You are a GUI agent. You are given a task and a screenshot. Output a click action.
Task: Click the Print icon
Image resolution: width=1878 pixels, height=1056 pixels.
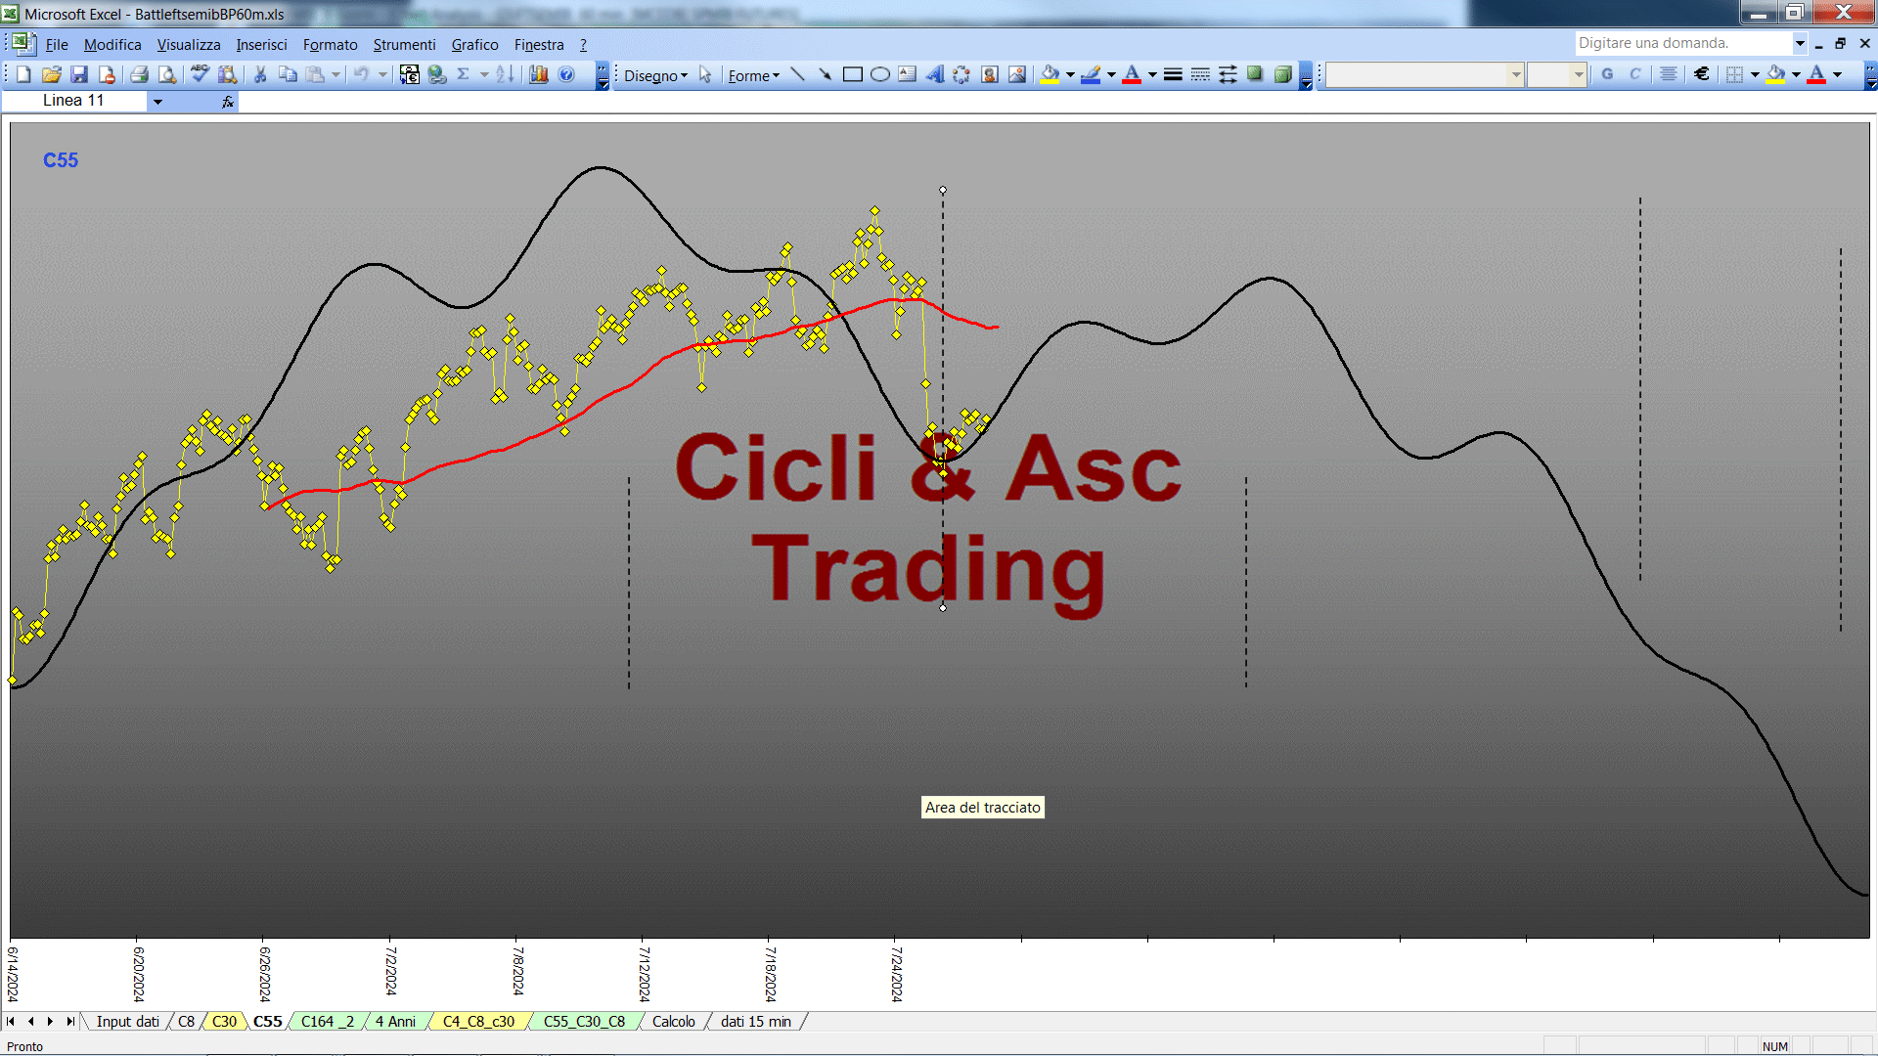139,74
